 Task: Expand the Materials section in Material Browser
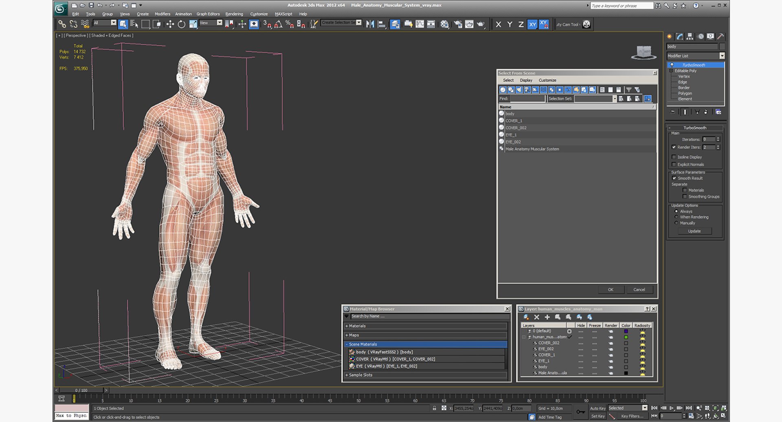point(426,326)
